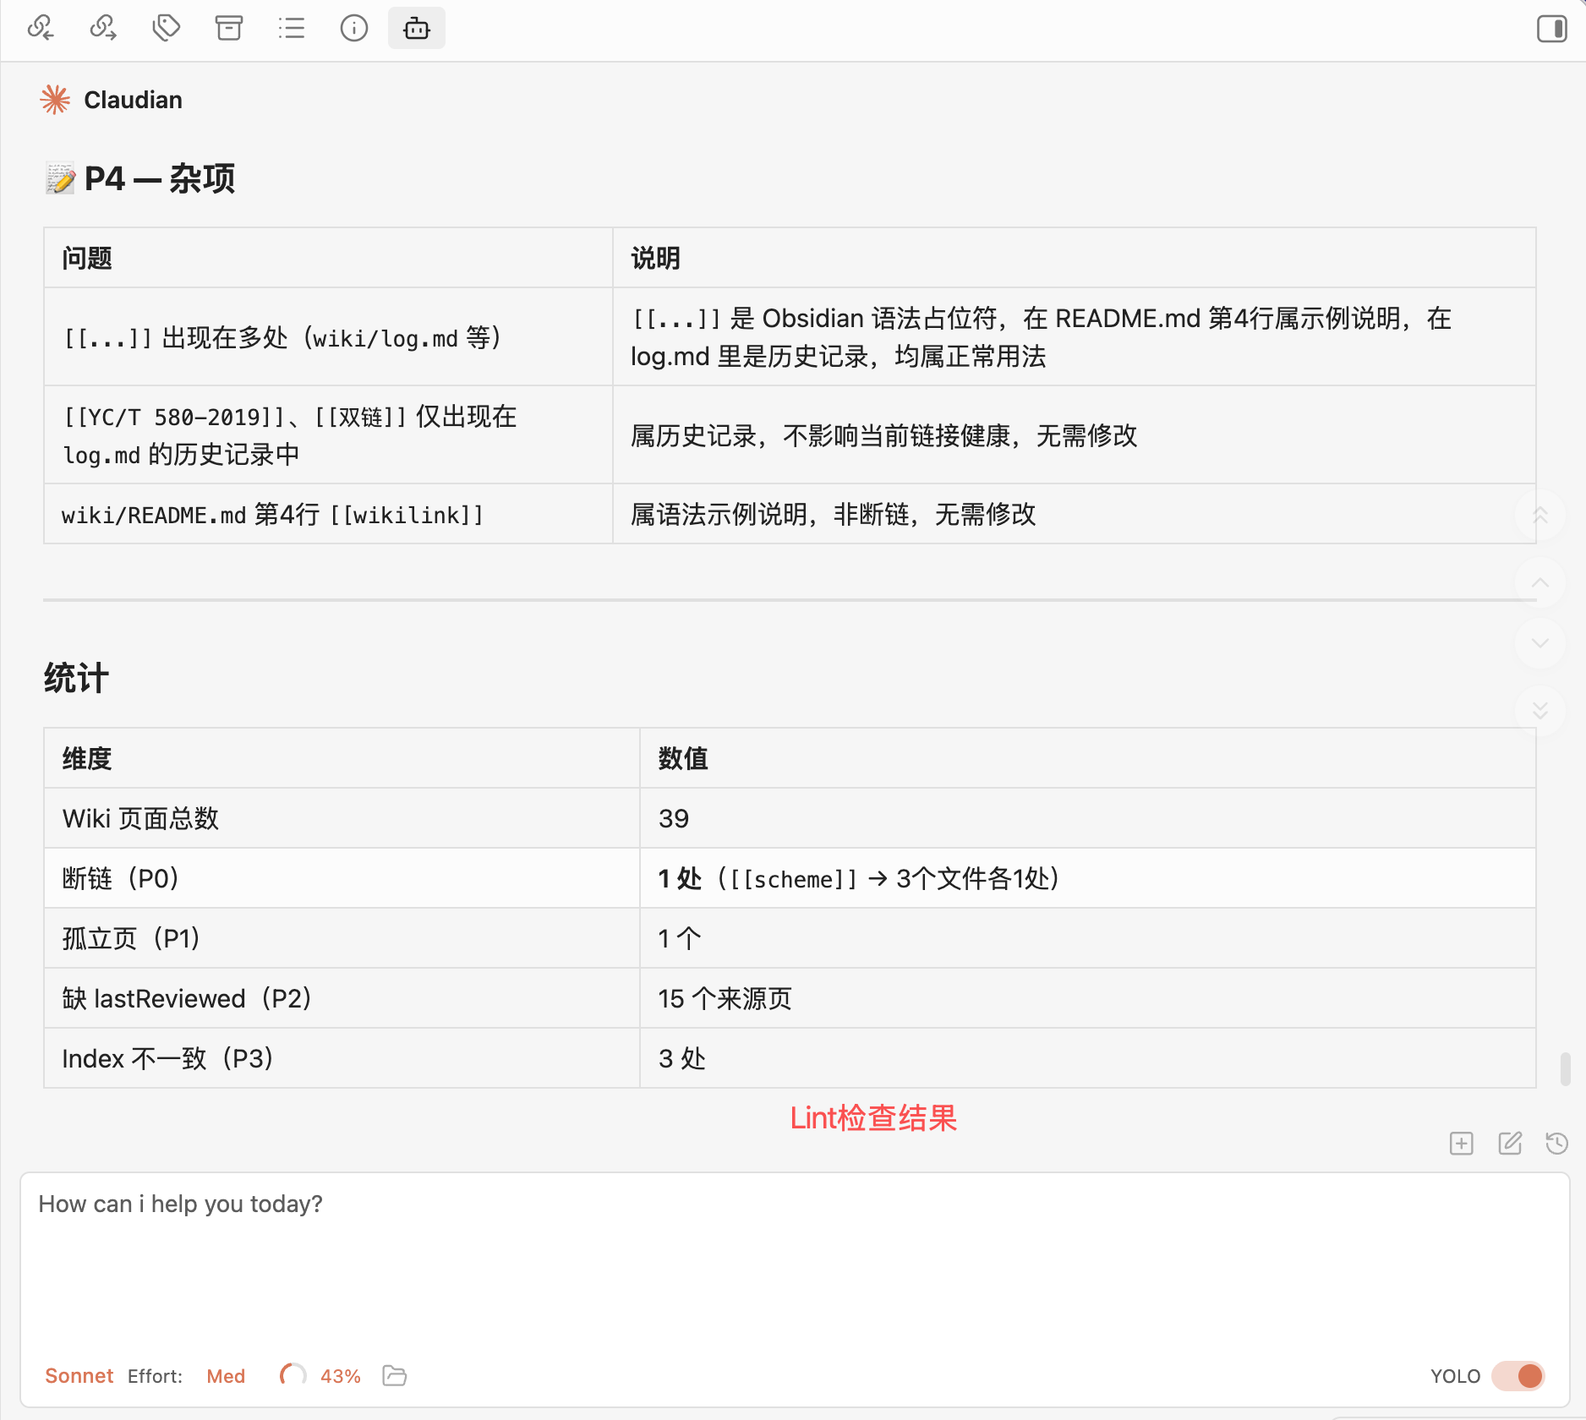Click the 'Effort:' label
Viewport: 1586px width, 1420px height.
(155, 1376)
